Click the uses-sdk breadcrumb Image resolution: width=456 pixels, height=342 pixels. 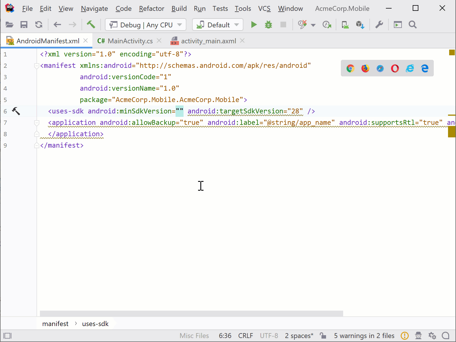(95, 323)
